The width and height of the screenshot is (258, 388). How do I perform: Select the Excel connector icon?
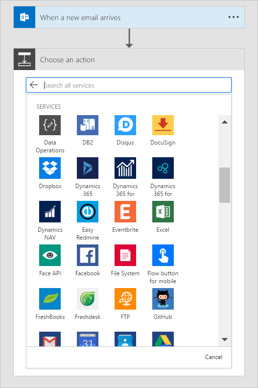pos(163,212)
